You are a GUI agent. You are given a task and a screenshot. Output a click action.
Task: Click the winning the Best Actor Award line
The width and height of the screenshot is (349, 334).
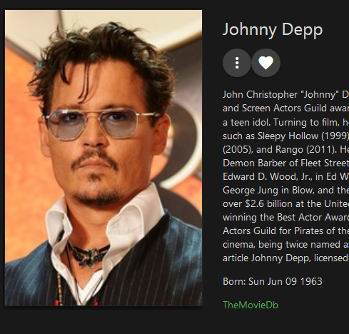click(285, 218)
